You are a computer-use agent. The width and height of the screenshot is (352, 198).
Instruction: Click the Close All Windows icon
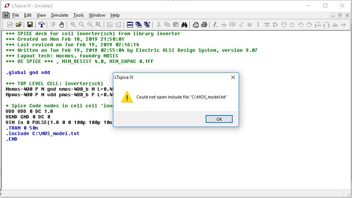pos(147,25)
